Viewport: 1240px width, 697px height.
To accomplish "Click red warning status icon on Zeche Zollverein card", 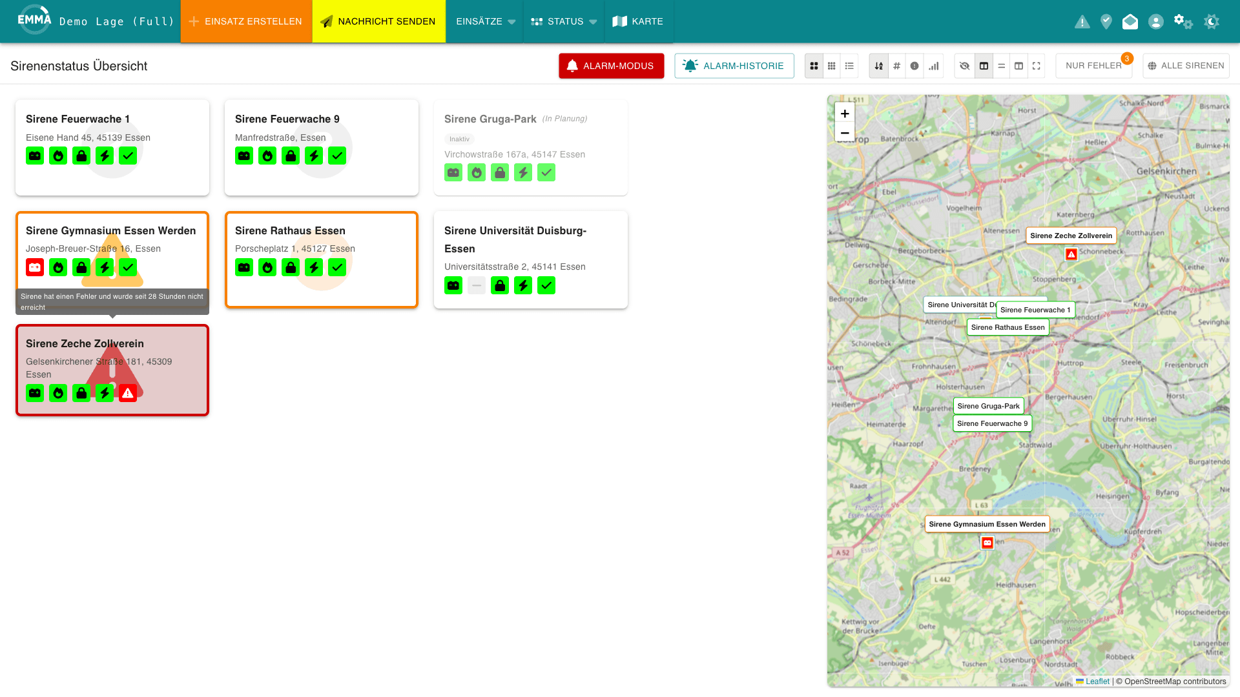I will click(128, 393).
